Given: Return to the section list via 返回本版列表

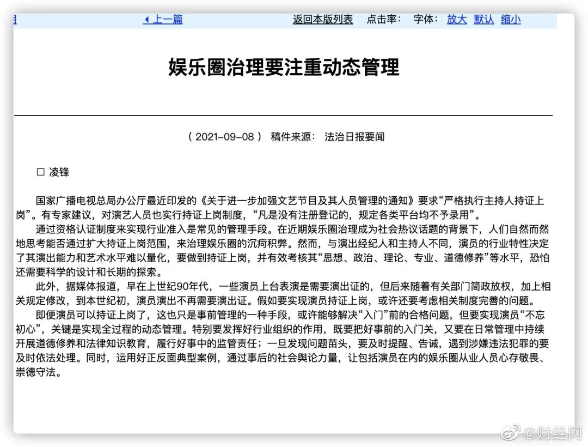Looking at the screenshot, I should [x=323, y=20].
